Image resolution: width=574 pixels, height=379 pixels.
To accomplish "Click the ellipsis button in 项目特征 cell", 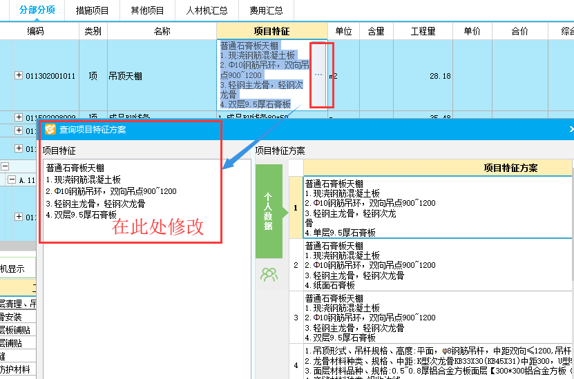I will point(318,75).
